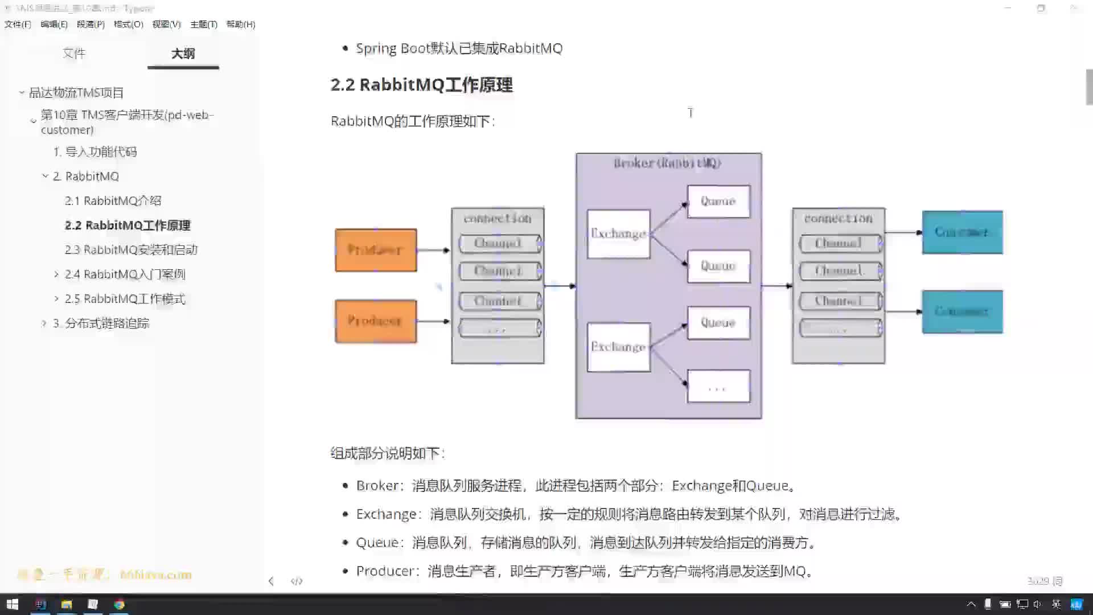Open the 主题(T) menu

204,24
